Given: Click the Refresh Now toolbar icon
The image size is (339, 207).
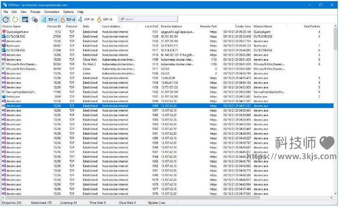Looking at the screenshot, I should point(6,20).
